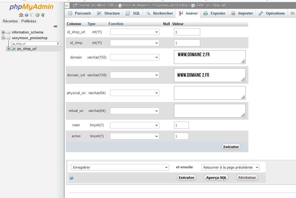The width and height of the screenshot is (296, 198).
Task: Open function dropdown for id_shop
Action: pos(134,43)
